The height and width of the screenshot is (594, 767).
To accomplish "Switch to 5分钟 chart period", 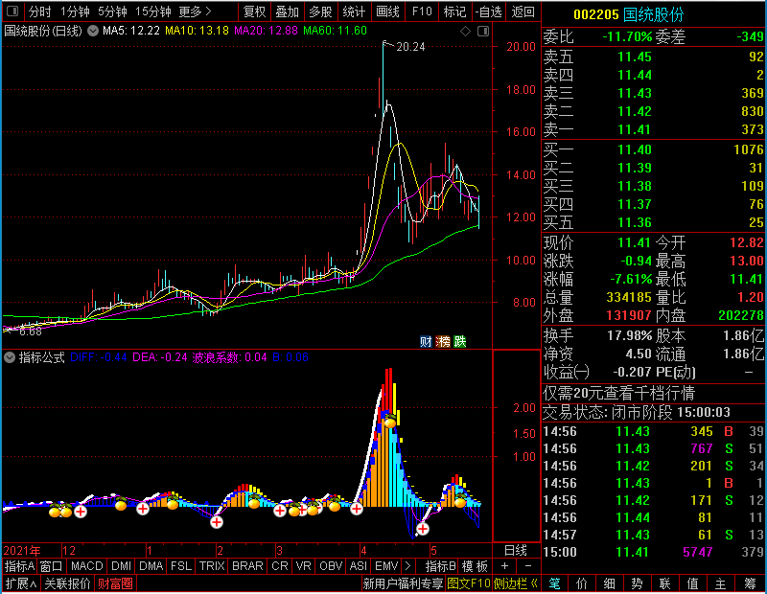I will pos(112,11).
